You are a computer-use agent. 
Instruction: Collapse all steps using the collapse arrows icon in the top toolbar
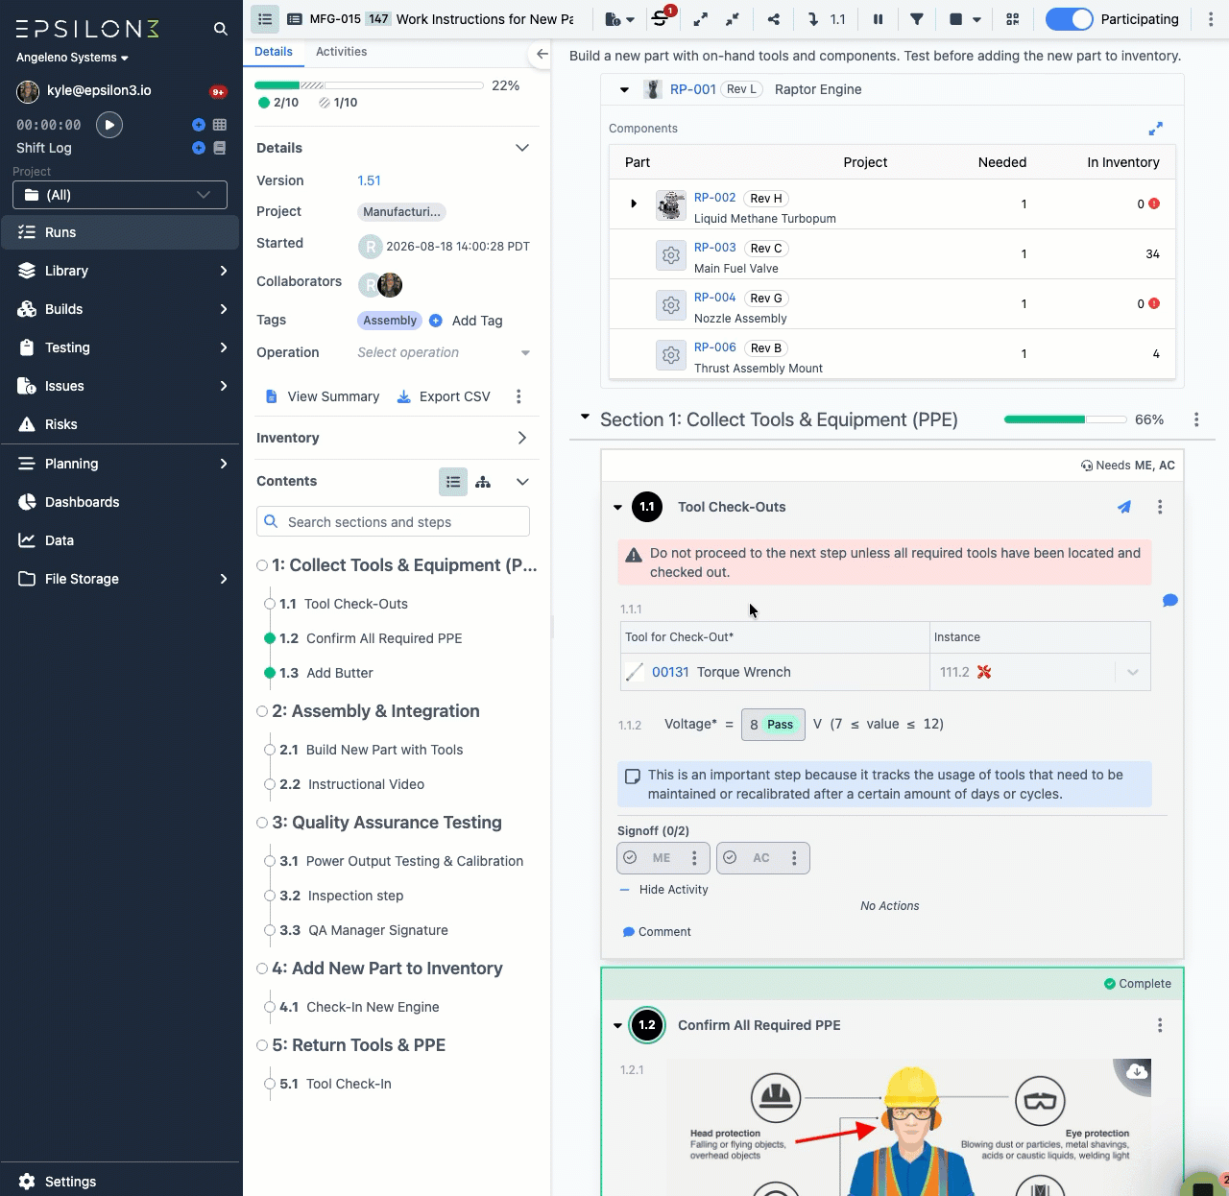point(733,19)
